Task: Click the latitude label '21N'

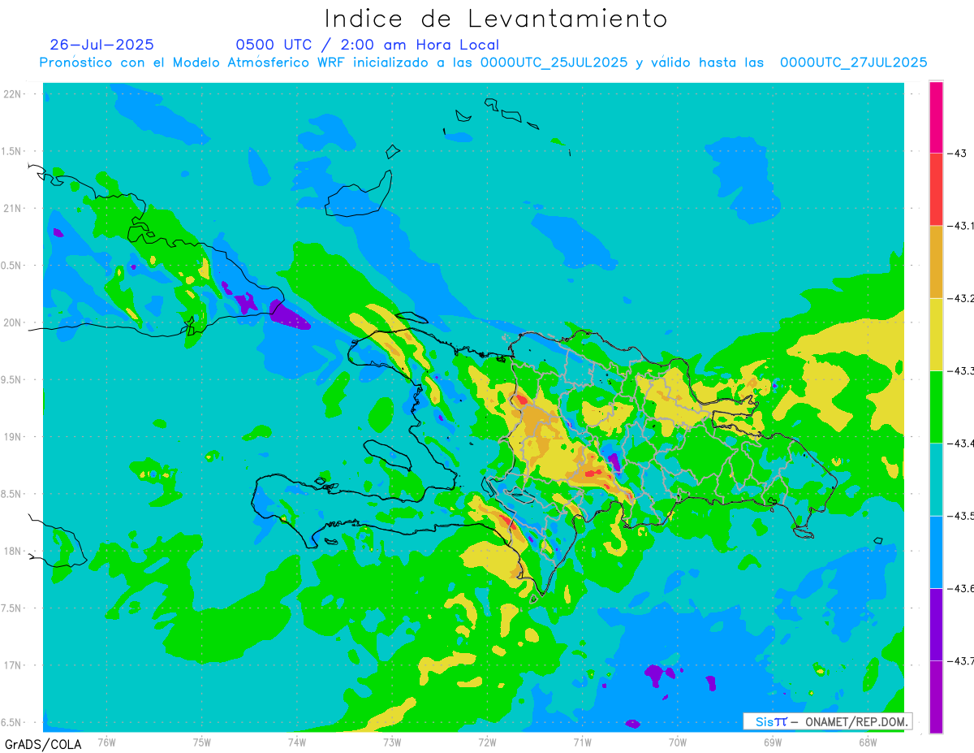Action: pyautogui.click(x=12, y=209)
